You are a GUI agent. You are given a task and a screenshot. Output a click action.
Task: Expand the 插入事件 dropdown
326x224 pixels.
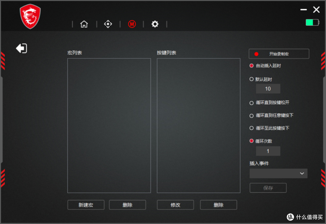[278, 174]
